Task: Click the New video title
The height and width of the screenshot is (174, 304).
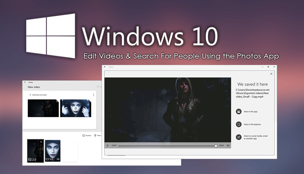Action: click(x=34, y=87)
